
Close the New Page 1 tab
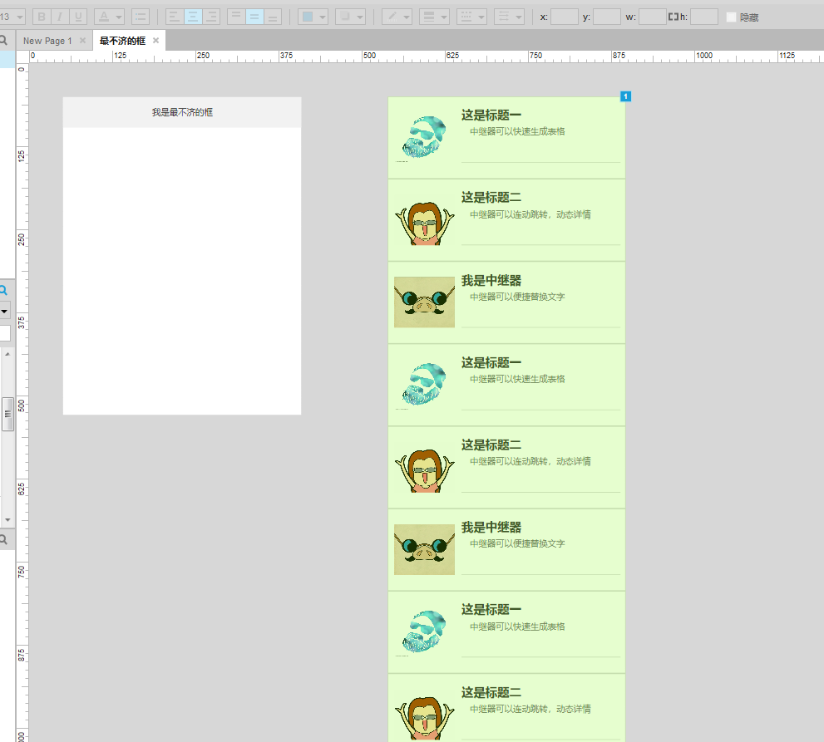tap(81, 39)
